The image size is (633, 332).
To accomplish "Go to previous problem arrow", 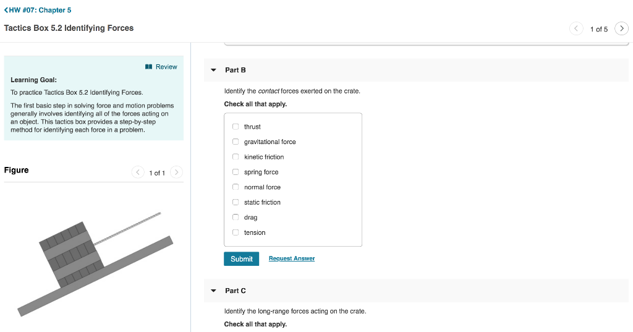I will [x=576, y=28].
